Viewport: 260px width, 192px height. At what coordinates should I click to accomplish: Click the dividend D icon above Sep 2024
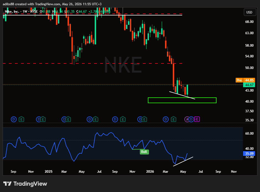(x=14, y=119)
